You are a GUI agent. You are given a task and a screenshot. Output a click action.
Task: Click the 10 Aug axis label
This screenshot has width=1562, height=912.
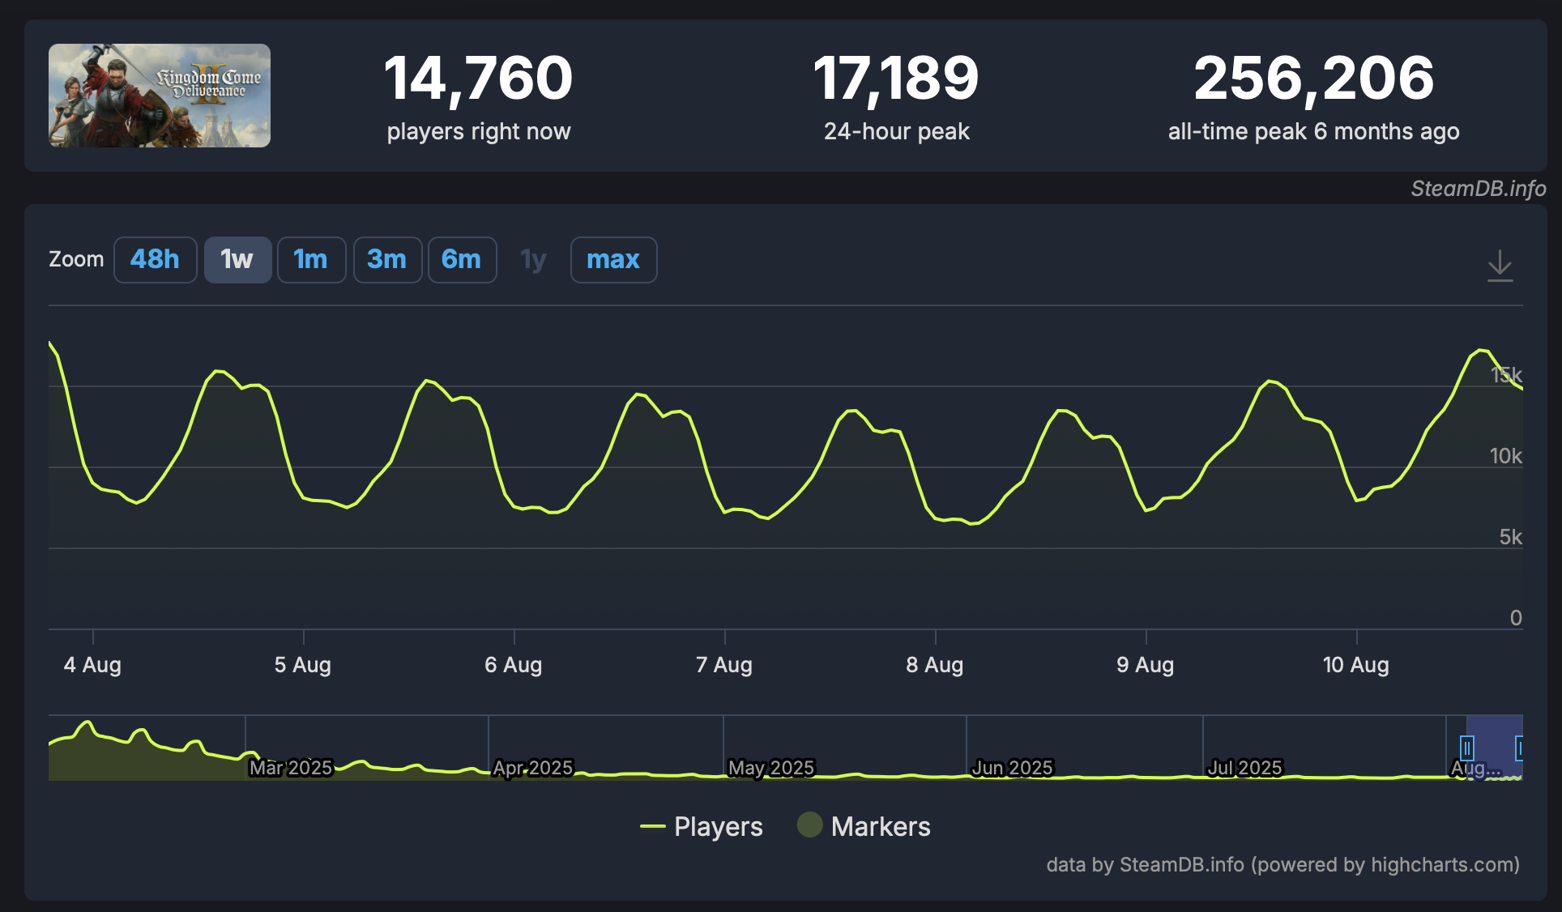coord(1356,665)
